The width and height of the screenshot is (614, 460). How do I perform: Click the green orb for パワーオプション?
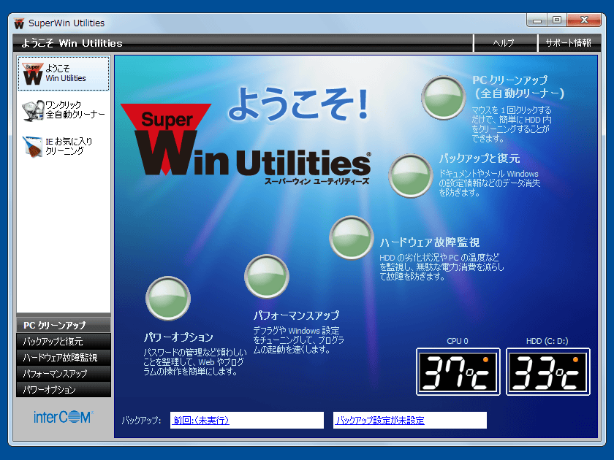[x=168, y=299]
